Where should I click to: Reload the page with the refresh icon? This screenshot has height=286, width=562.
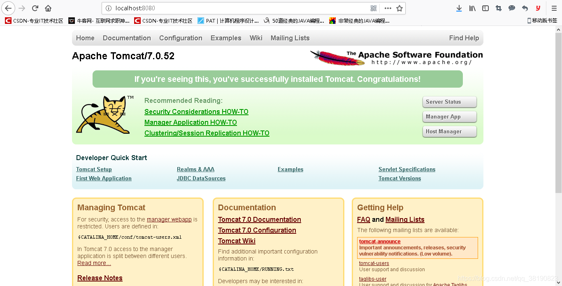(x=35, y=8)
